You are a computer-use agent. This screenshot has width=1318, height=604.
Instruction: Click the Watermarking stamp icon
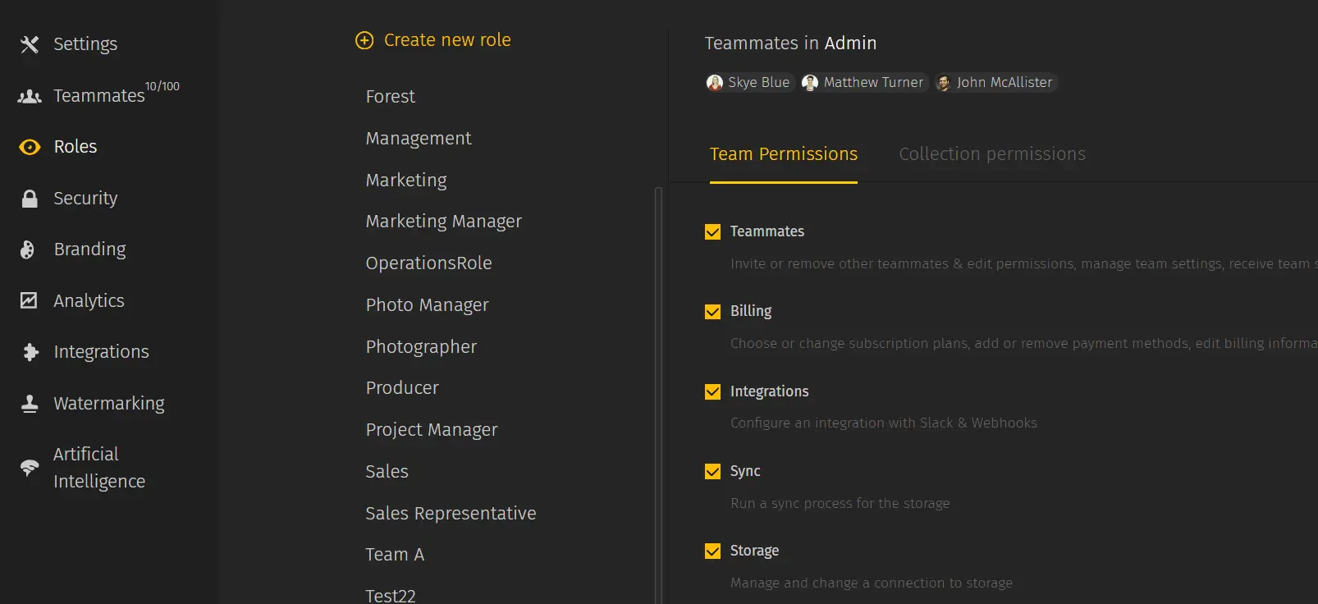click(x=30, y=403)
